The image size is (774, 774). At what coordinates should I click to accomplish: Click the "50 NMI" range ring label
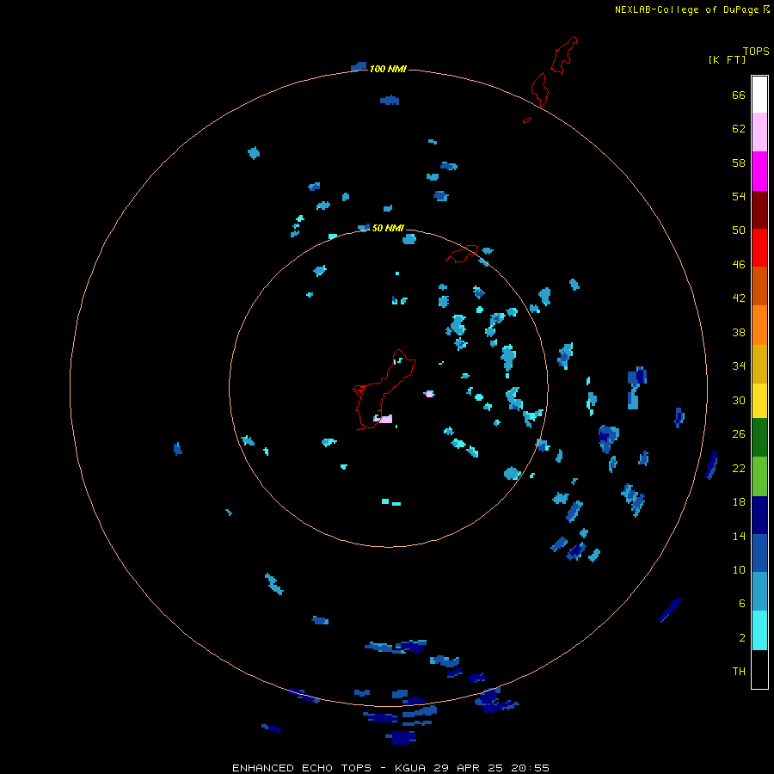click(x=388, y=228)
